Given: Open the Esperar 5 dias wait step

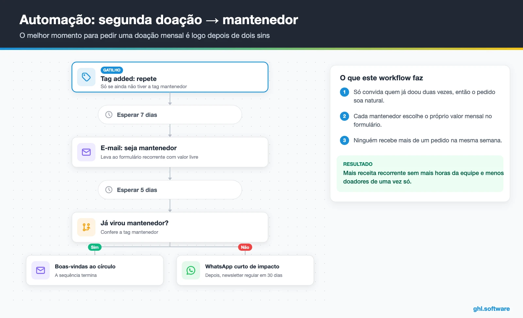Looking at the screenshot, I should point(170,190).
